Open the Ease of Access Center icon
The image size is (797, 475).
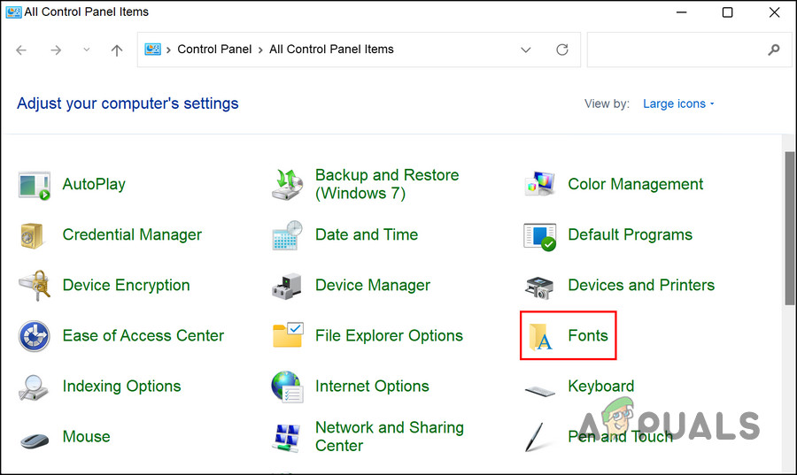(34, 336)
